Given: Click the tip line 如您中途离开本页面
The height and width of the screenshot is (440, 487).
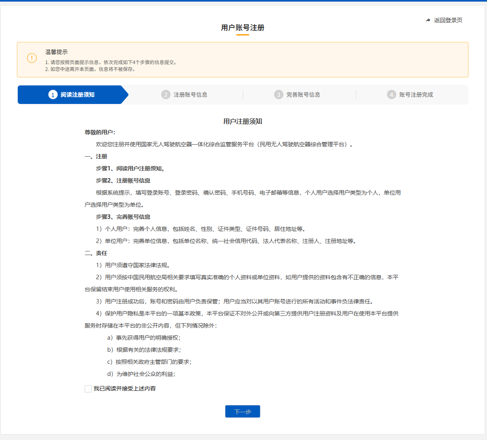Looking at the screenshot, I should pos(91,69).
